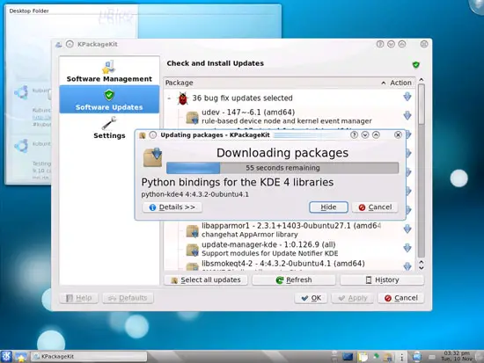Open the Settings section in the sidebar
The image size is (484, 363).
coord(109,128)
